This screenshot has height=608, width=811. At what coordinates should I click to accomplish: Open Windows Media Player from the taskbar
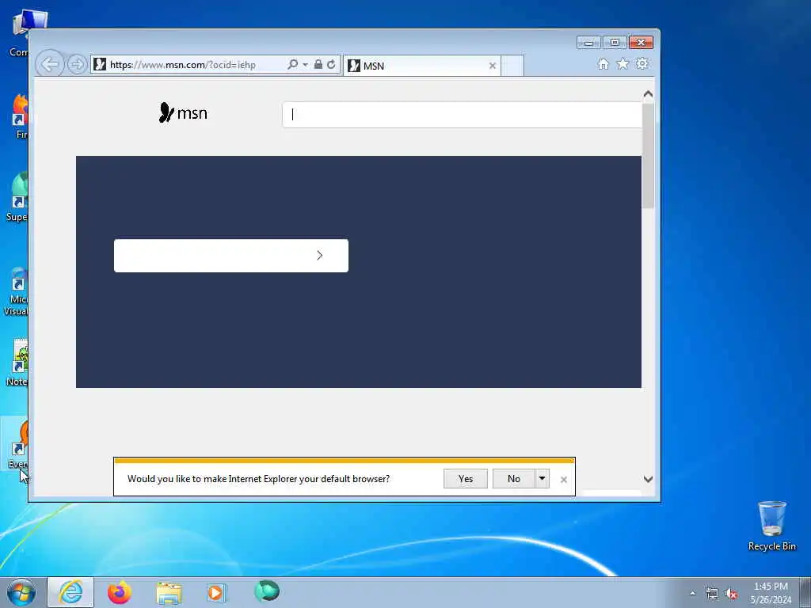tap(216, 592)
